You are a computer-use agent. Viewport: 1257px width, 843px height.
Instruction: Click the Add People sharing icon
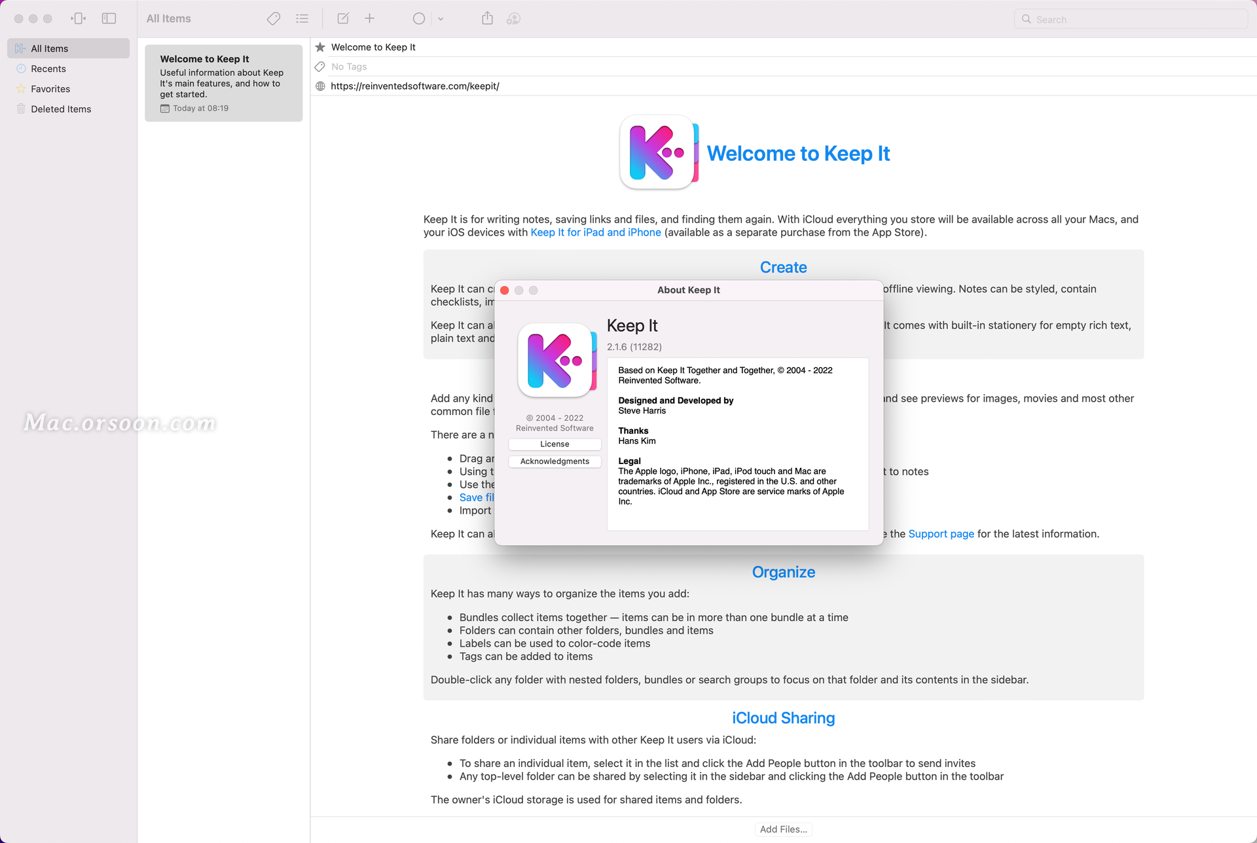click(x=514, y=18)
